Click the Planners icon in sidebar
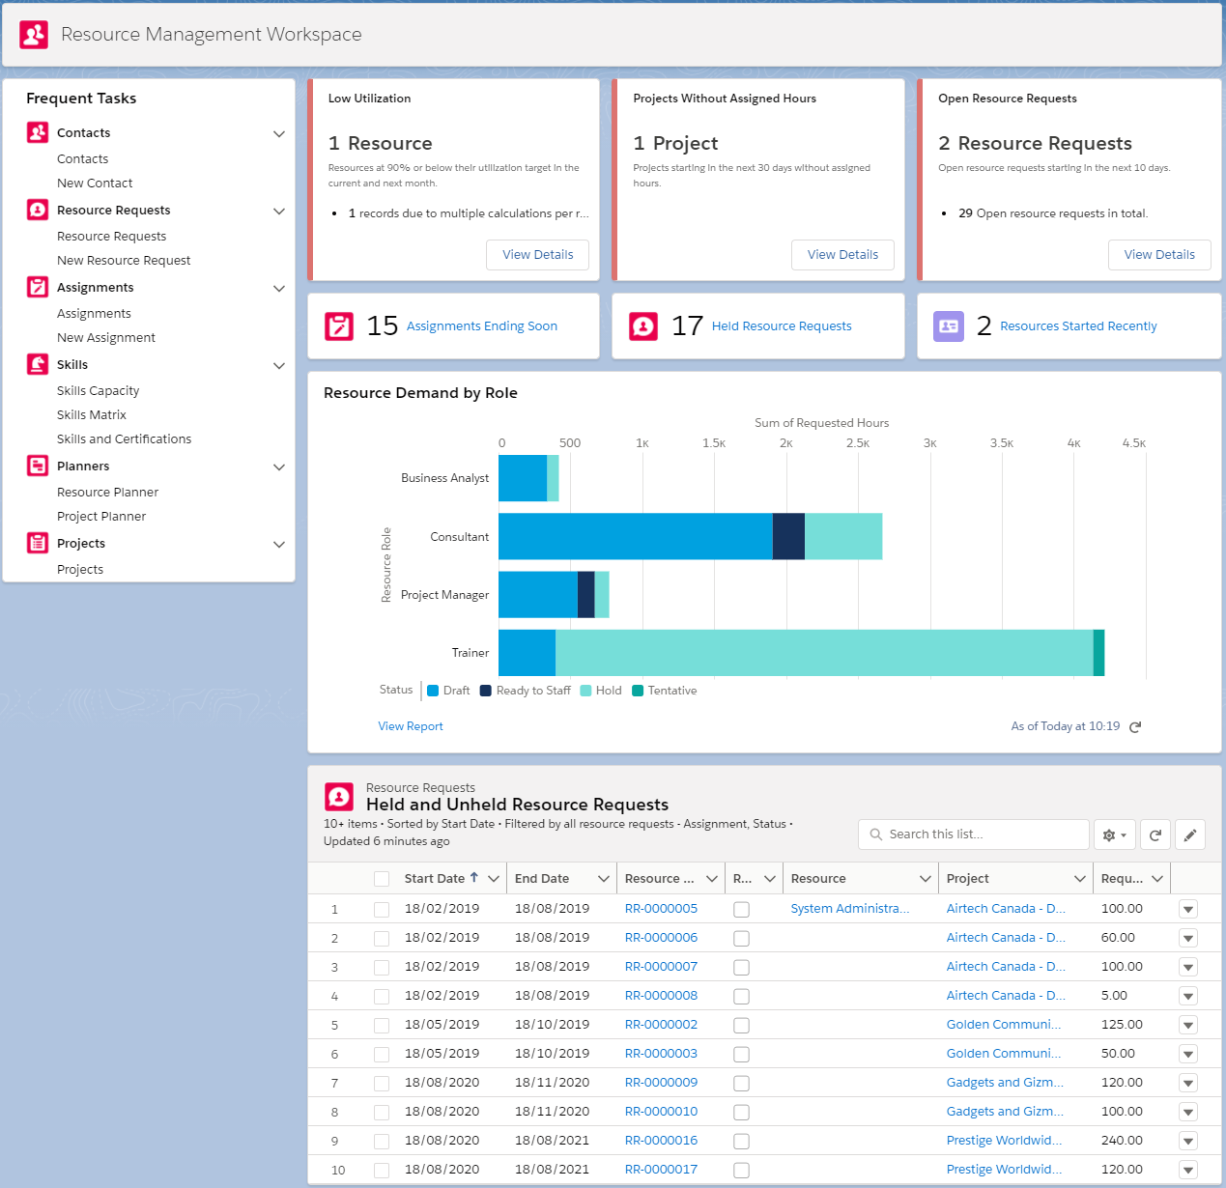Viewport: 1226px width, 1188px height. (x=38, y=466)
